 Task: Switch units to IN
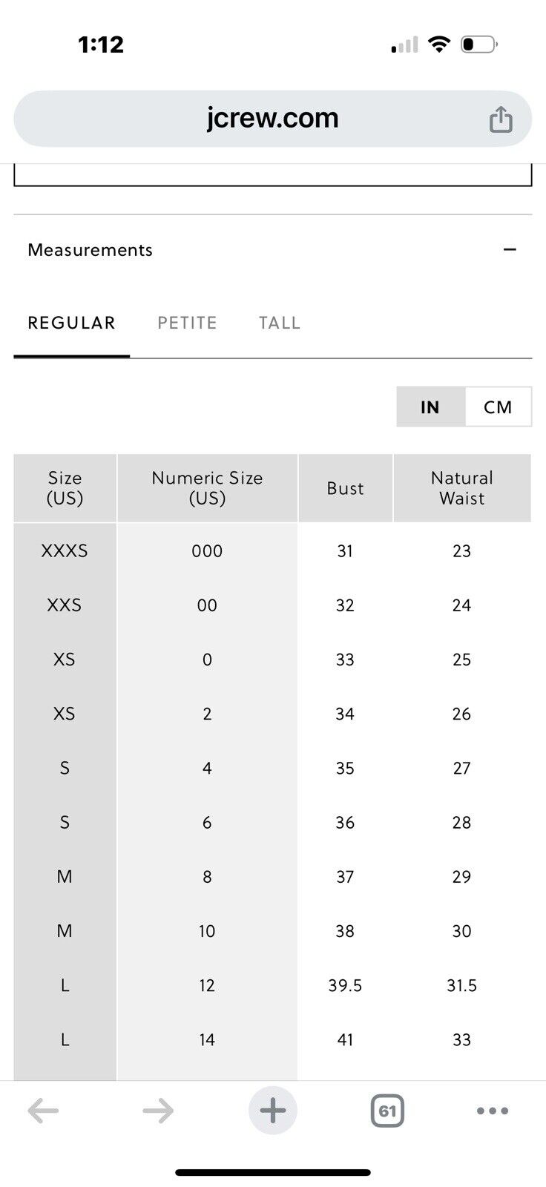(x=430, y=407)
